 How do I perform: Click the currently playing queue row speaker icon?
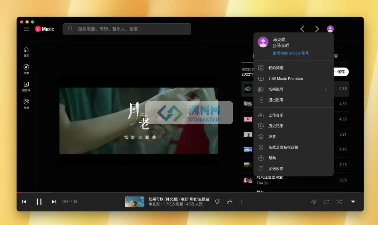click(248, 89)
